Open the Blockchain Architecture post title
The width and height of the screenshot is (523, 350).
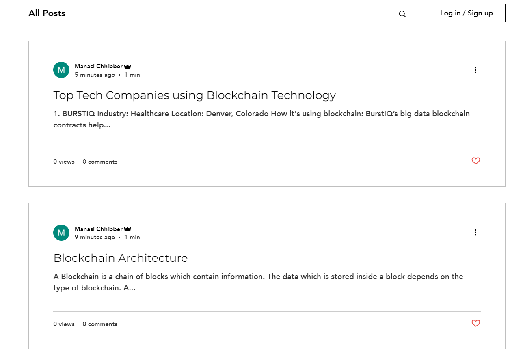pos(120,258)
